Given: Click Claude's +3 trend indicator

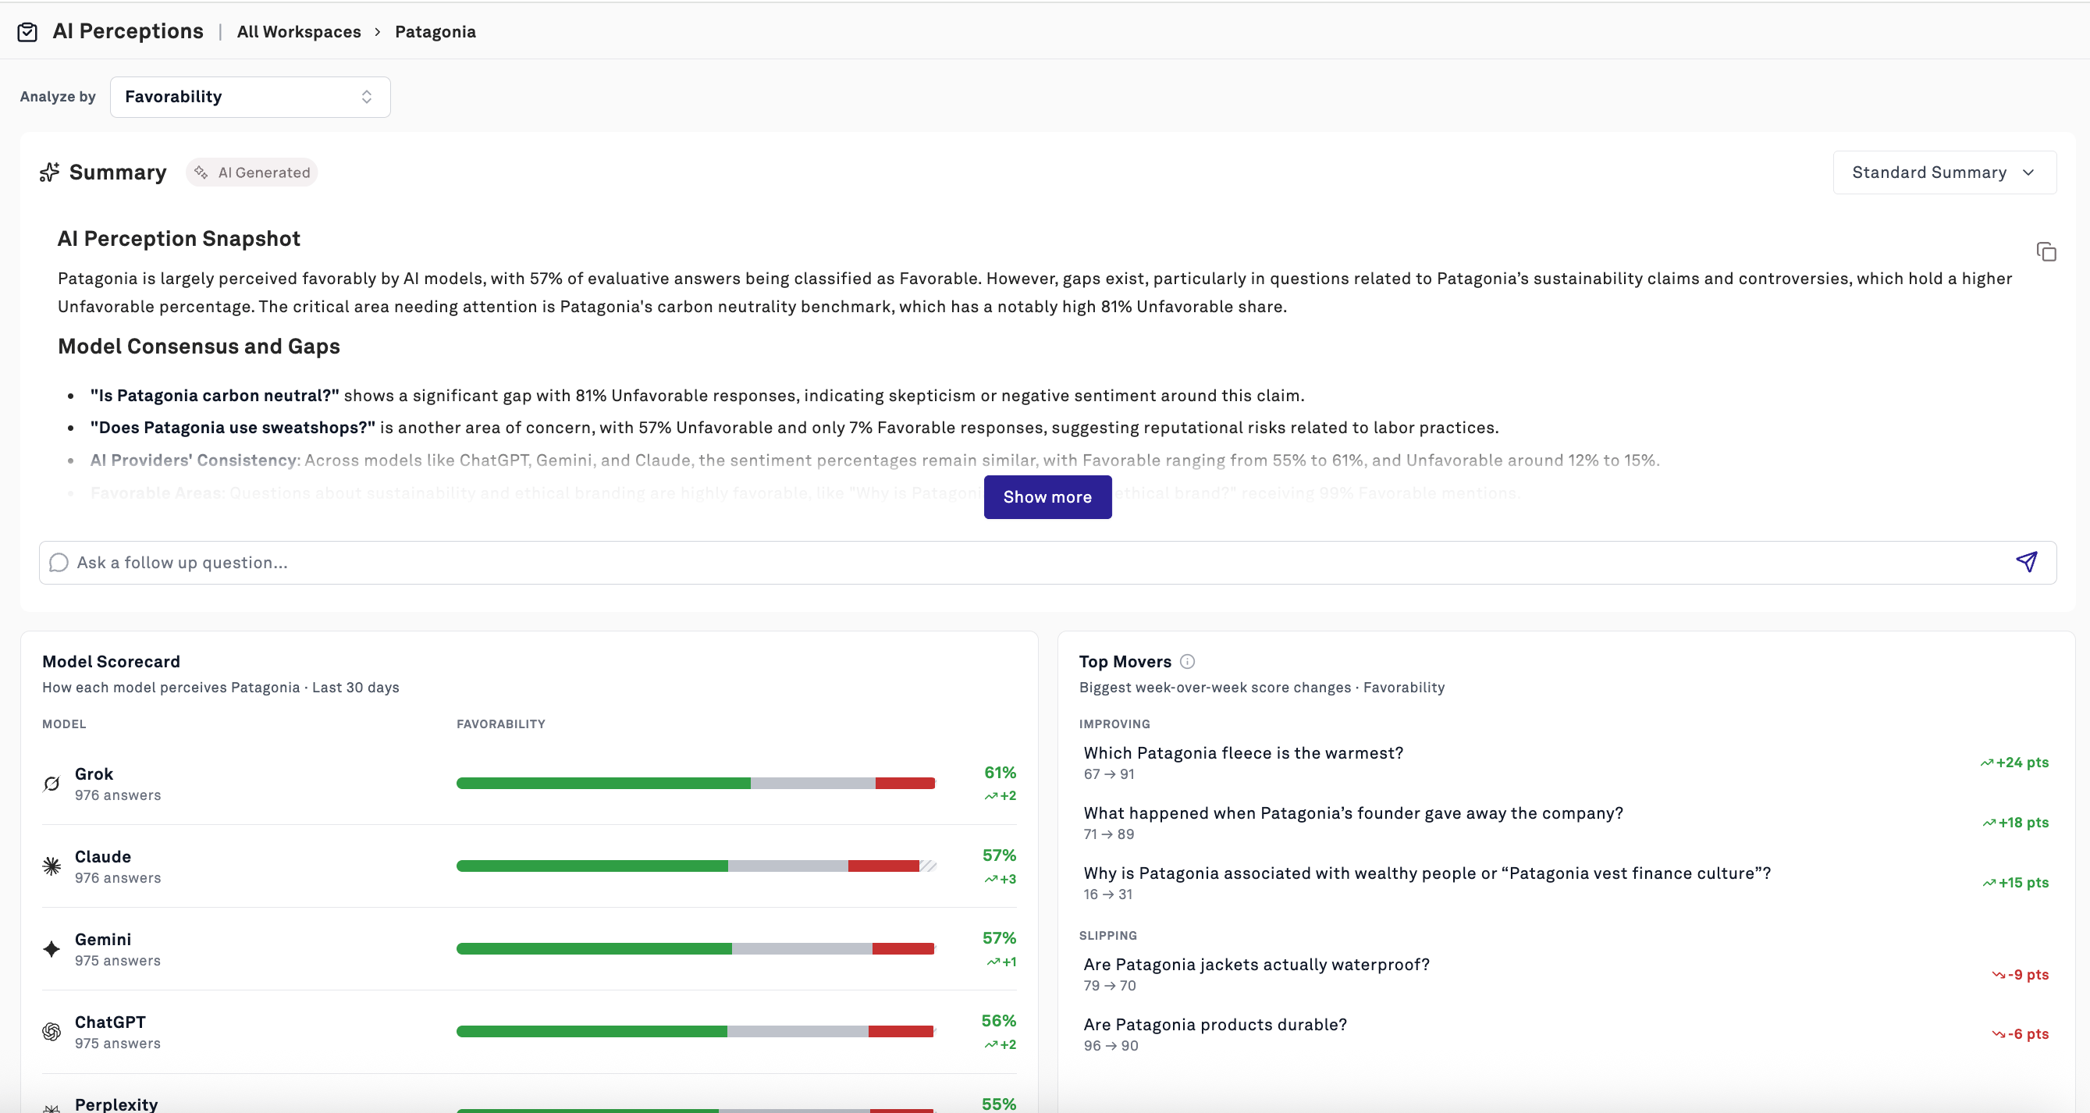Looking at the screenshot, I should (1001, 879).
